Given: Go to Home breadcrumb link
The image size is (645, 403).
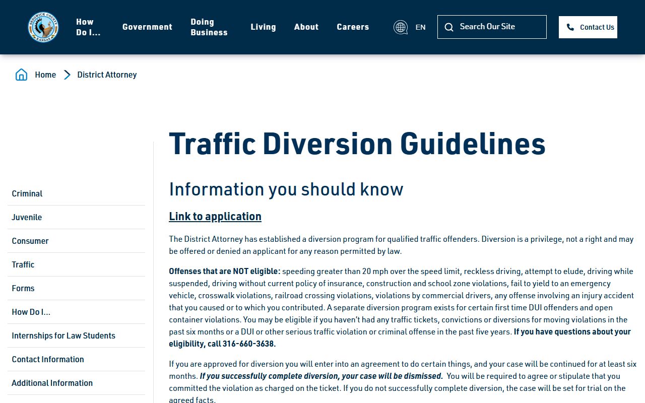Looking at the screenshot, I should 45,75.
